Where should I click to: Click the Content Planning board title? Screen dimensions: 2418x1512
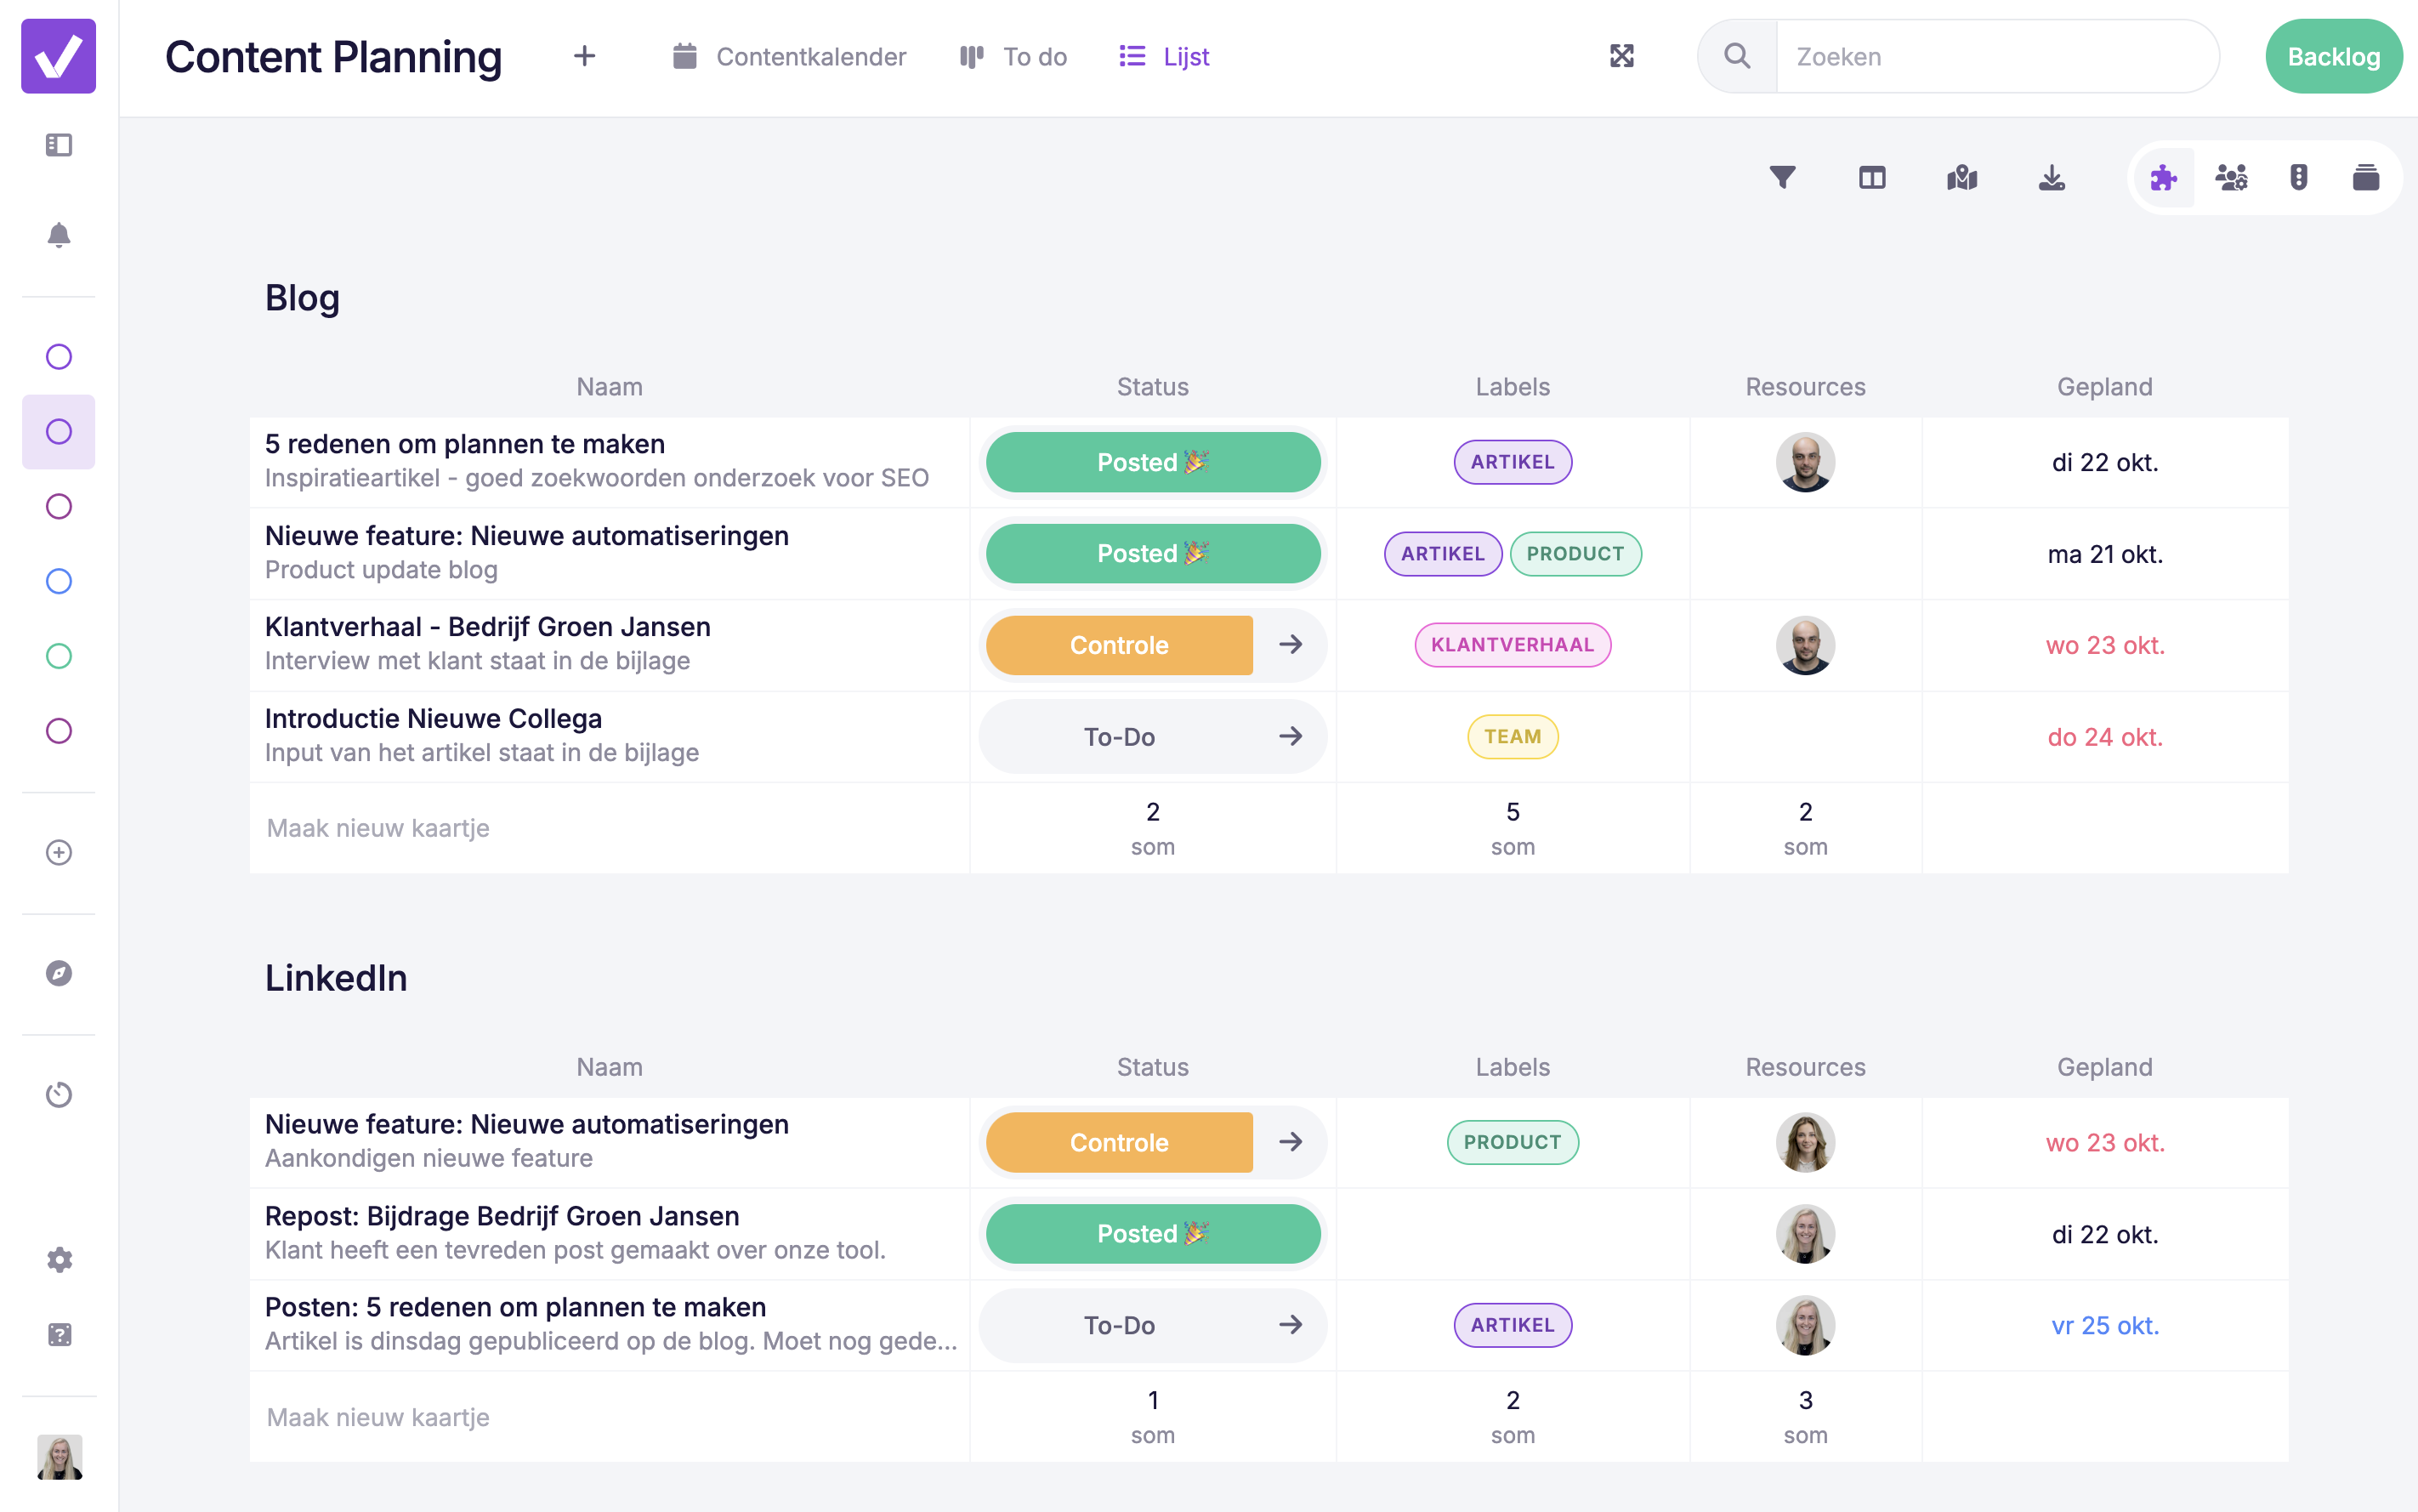click(x=333, y=56)
